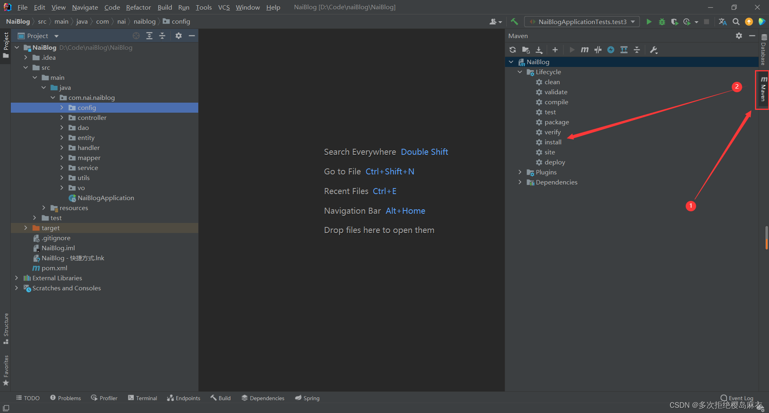The image size is (769, 413).
Task: Open the Refactor menu
Action: [138, 7]
